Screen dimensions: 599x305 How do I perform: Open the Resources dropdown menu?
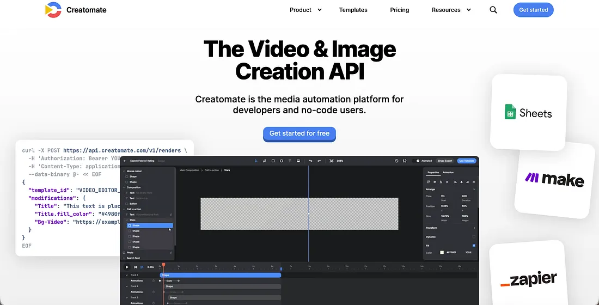click(451, 10)
